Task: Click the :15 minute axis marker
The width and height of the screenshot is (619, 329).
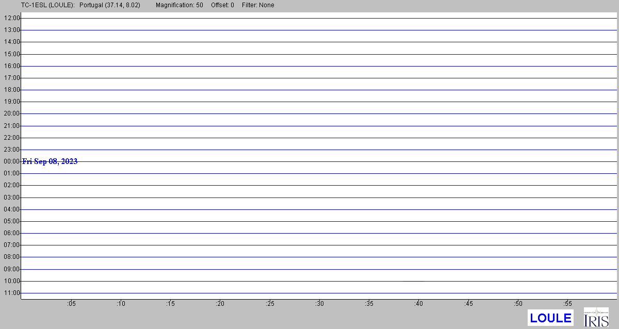Action: (170, 304)
